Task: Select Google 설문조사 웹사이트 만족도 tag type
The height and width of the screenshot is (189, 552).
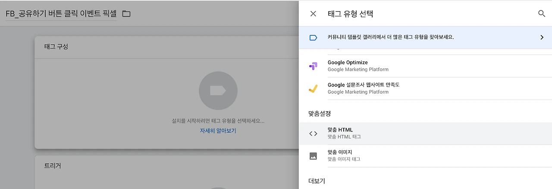Action: coord(425,88)
